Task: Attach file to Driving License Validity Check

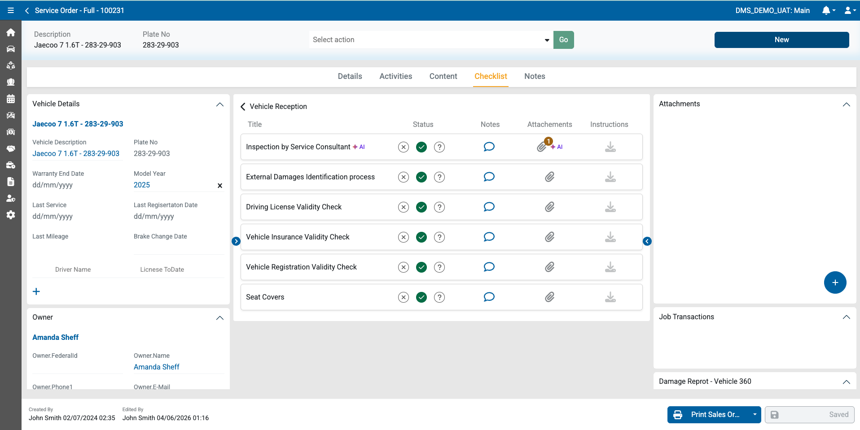Action: point(549,207)
